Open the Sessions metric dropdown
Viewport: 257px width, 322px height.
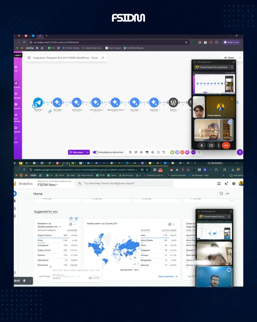(x=43, y=223)
